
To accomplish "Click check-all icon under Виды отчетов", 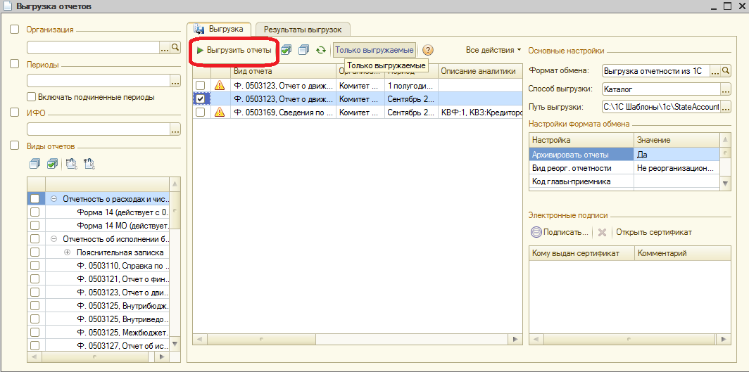I will pyautogui.click(x=53, y=164).
